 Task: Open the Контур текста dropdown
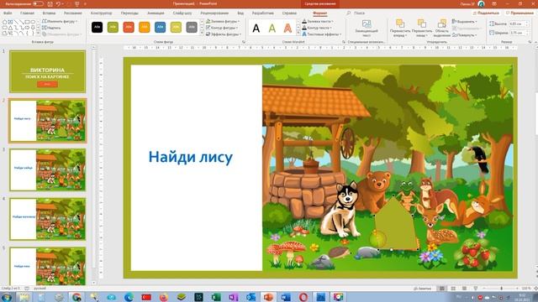317,28
